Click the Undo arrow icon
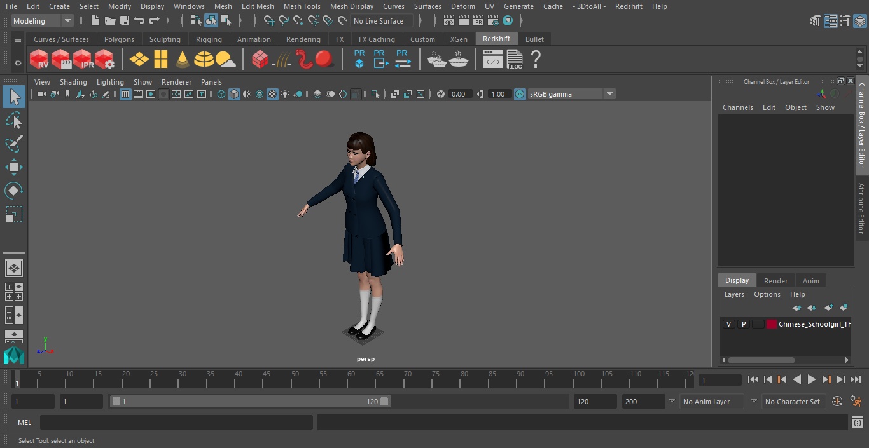 139,21
